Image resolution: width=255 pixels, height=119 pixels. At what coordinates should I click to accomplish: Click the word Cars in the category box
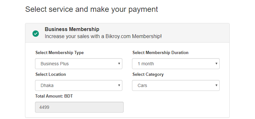point(142,85)
